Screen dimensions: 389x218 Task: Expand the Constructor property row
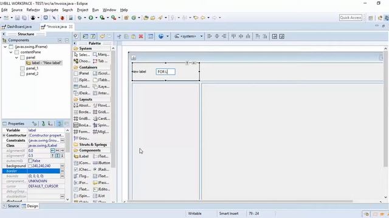4,136
